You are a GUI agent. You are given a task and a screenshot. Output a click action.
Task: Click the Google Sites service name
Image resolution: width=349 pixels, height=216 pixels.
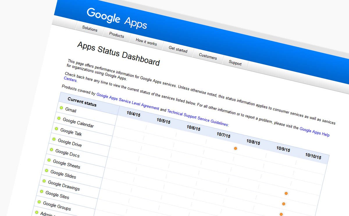point(57,195)
